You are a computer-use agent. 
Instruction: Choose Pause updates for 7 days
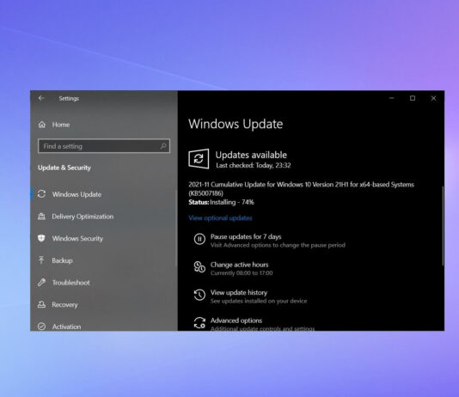(246, 236)
